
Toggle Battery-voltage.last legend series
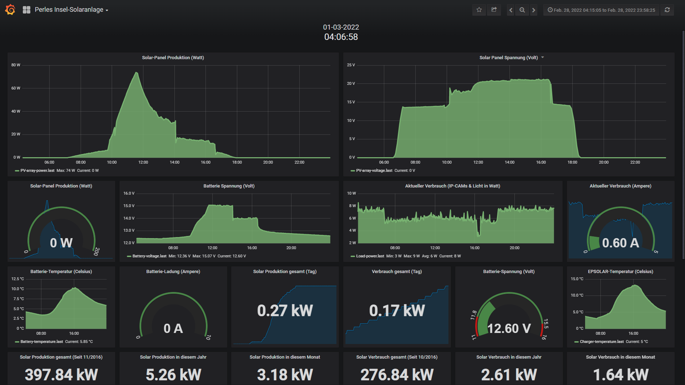coord(149,256)
